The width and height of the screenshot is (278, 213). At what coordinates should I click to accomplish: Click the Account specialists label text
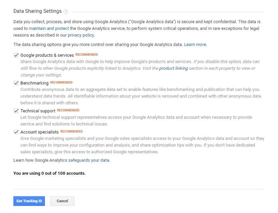tap(39, 132)
